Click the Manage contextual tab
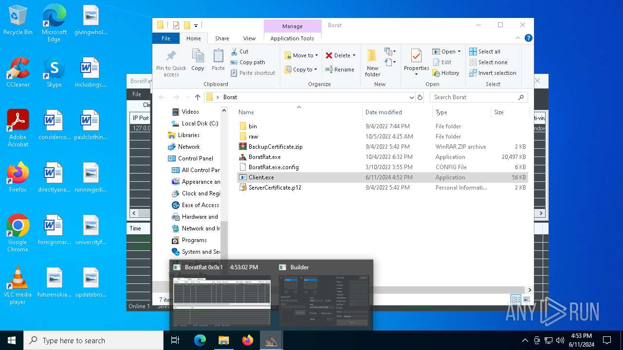Image resolution: width=623 pixels, height=350 pixels. (293, 26)
